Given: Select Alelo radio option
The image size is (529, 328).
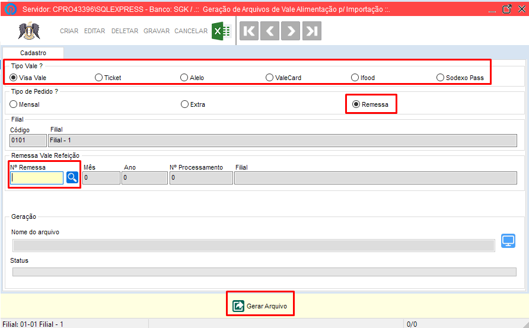Looking at the screenshot, I should (192, 78).
